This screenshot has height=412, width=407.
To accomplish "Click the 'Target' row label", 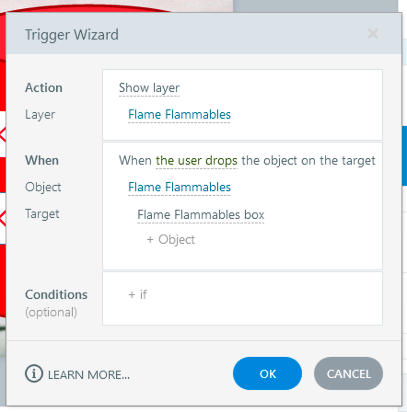I will [42, 214].
